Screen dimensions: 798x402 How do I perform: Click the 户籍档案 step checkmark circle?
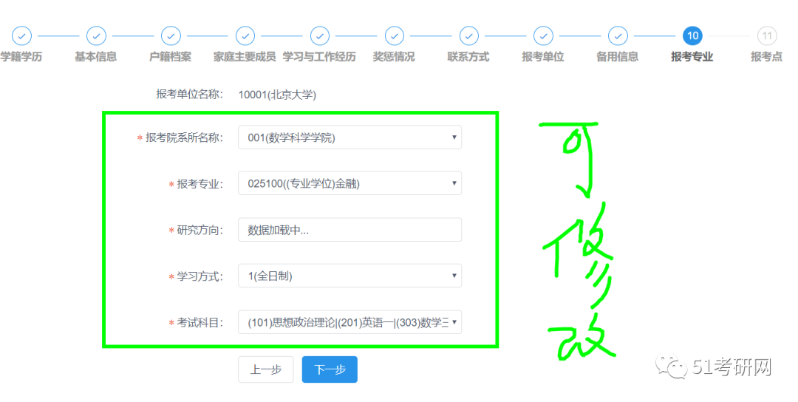(x=171, y=35)
